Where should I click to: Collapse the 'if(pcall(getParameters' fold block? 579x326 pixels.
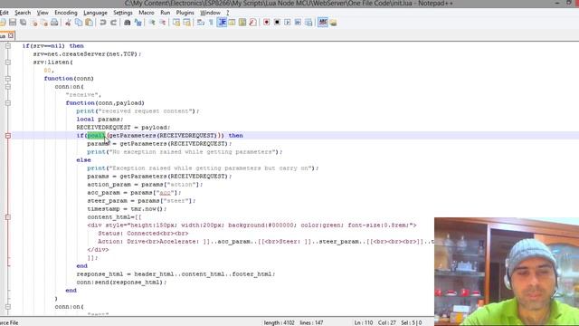coord(8,136)
